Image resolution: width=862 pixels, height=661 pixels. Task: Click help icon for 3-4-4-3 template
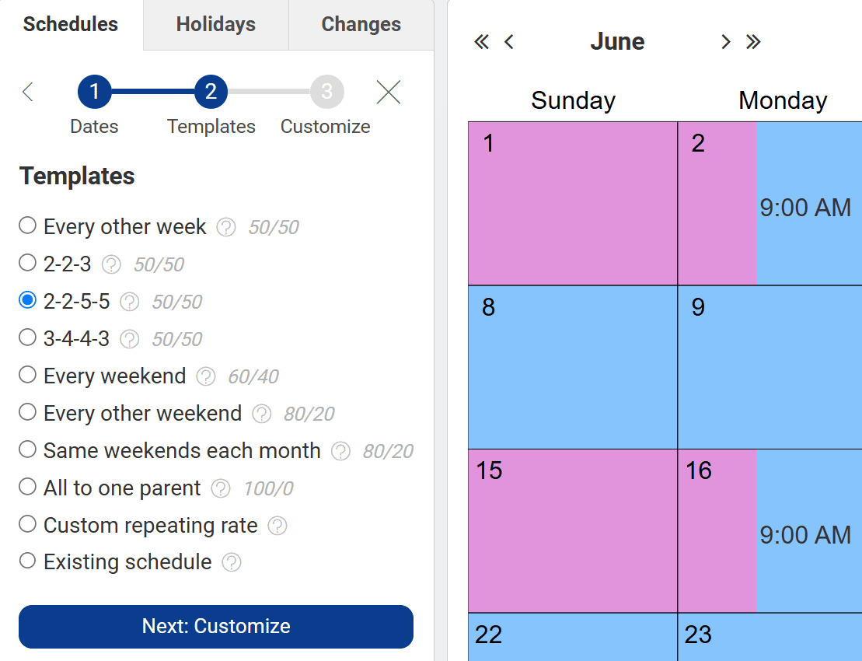[x=130, y=339]
